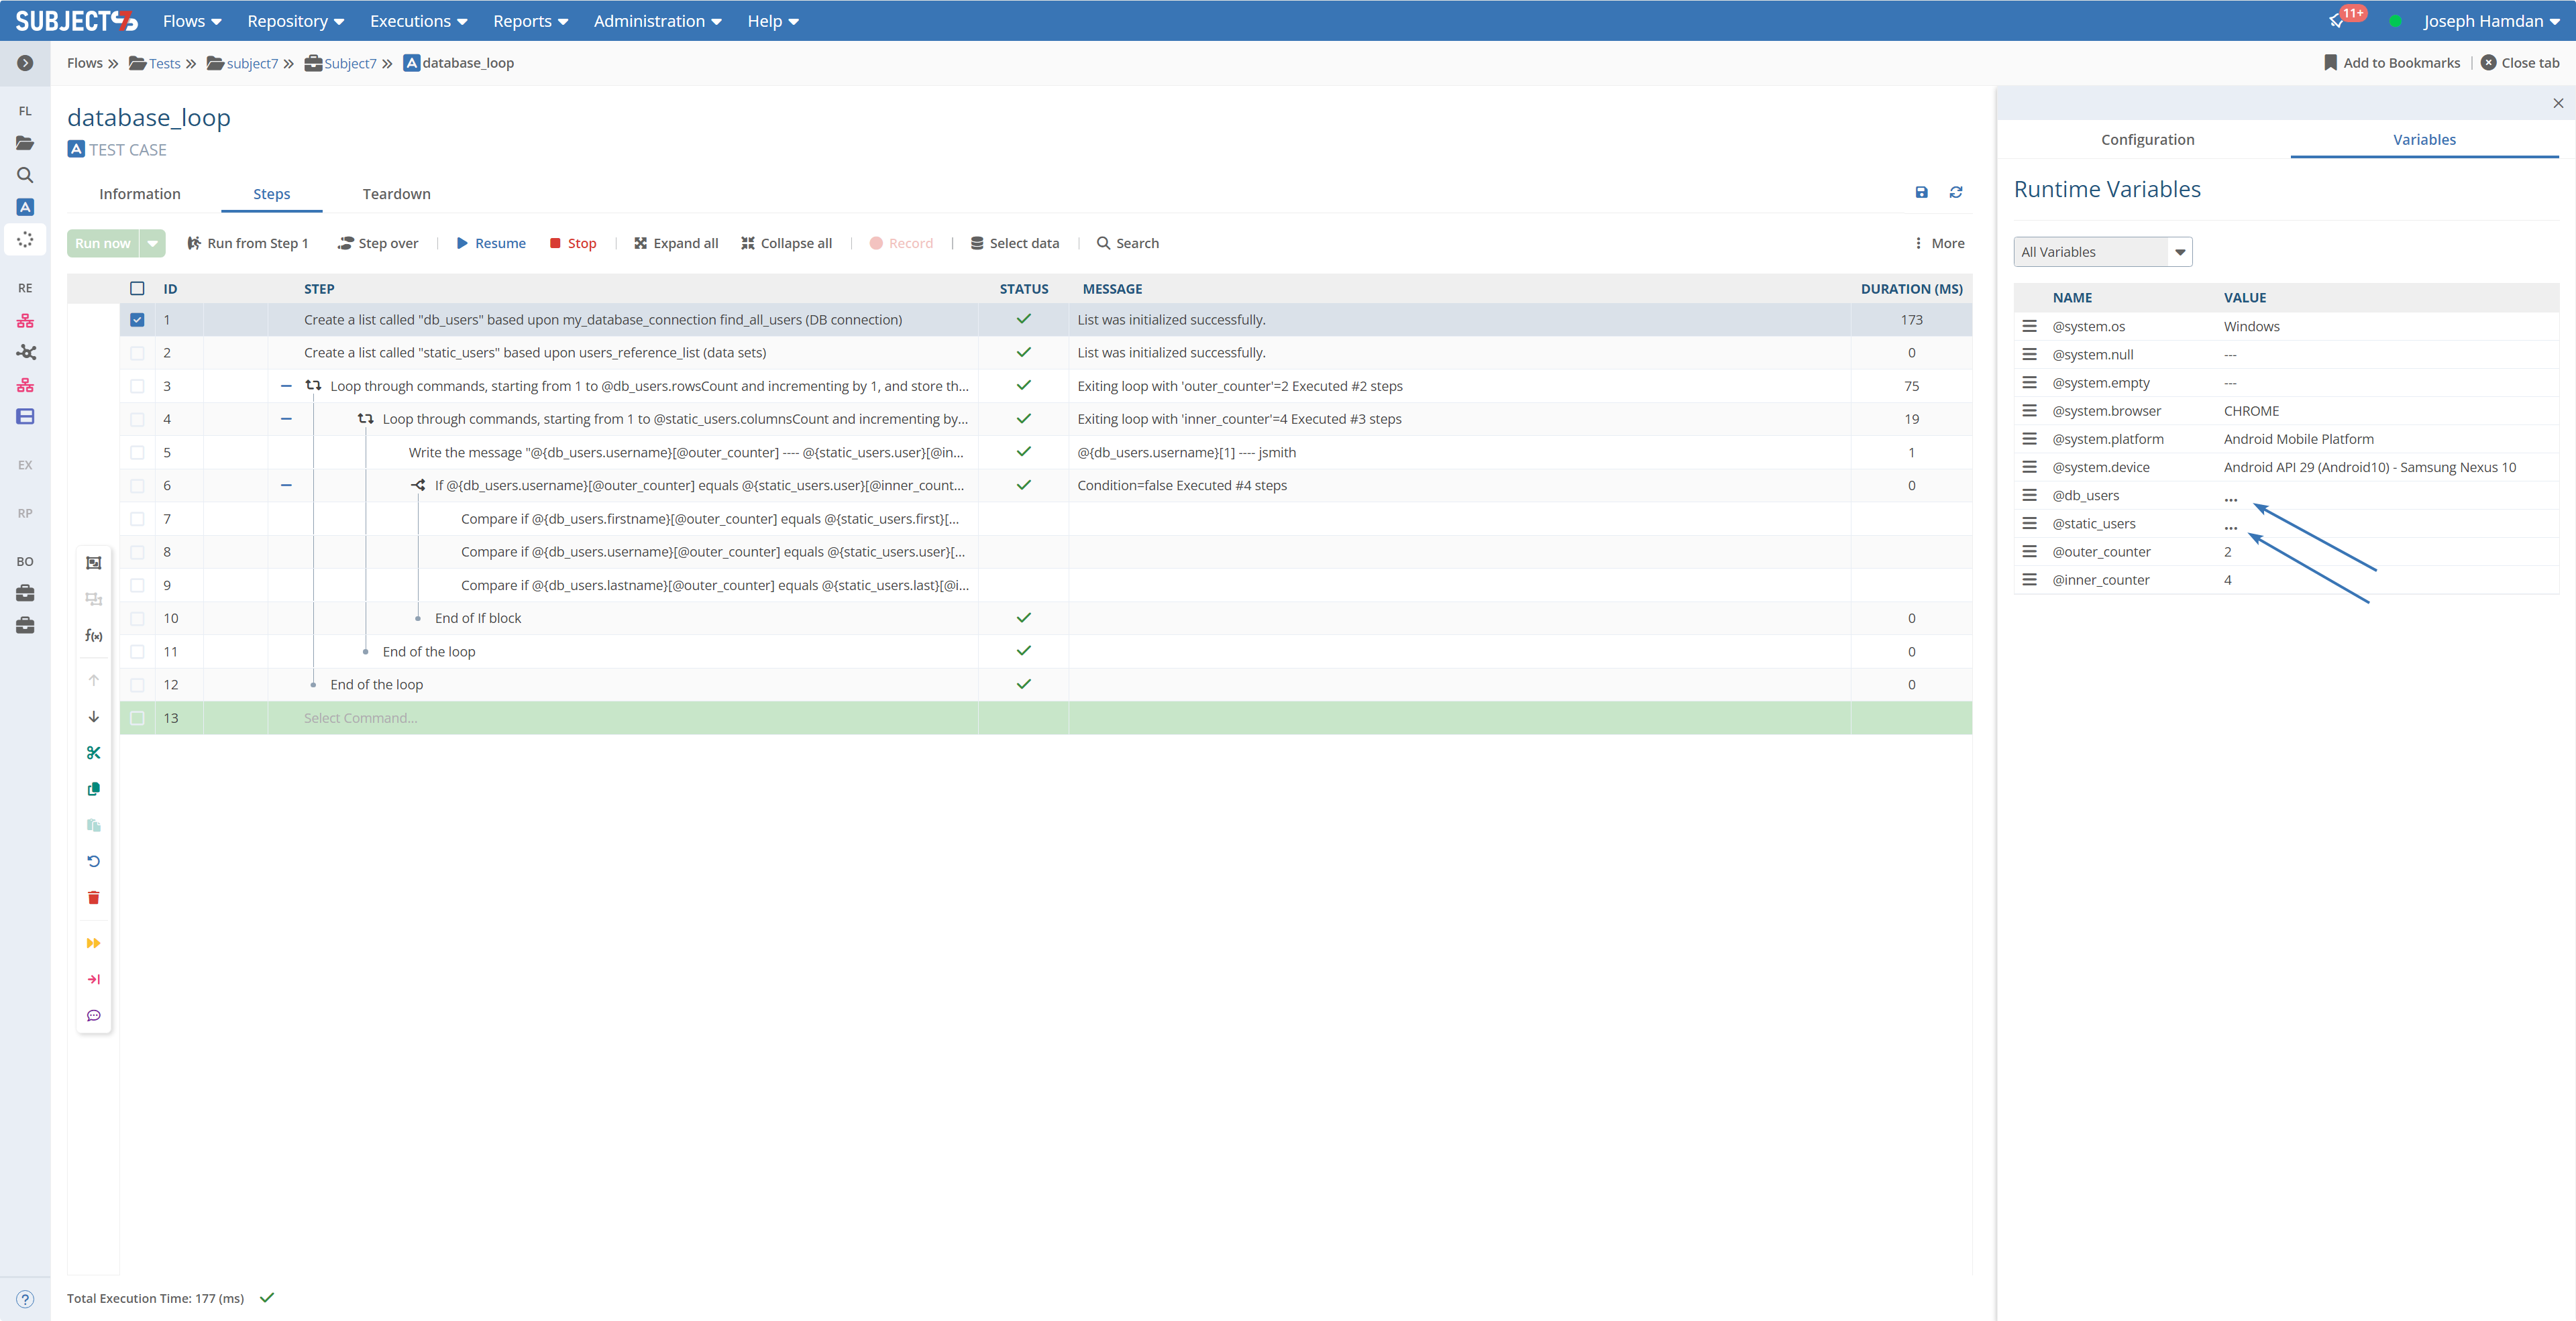The width and height of the screenshot is (2576, 1321).
Task: Click the refresh icon next to save
Action: 1956,192
